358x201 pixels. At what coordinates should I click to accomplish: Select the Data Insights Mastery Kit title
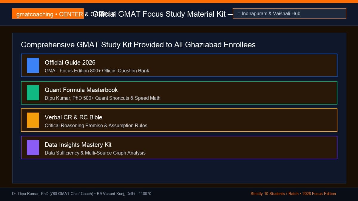(x=78, y=145)
